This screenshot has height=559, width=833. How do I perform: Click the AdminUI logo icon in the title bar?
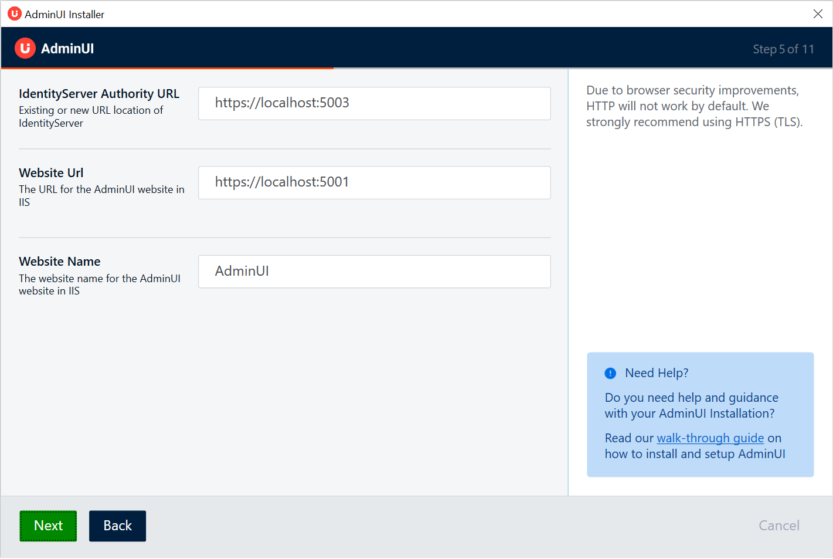coord(14,13)
